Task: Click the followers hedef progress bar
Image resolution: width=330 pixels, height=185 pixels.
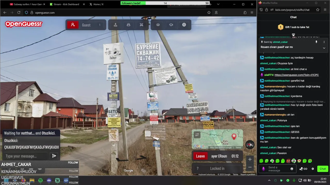Action: pos(165,3)
